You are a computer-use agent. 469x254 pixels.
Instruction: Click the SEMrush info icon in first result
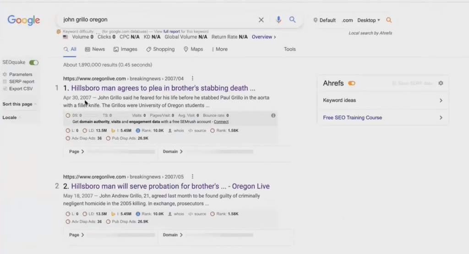[x=273, y=115]
